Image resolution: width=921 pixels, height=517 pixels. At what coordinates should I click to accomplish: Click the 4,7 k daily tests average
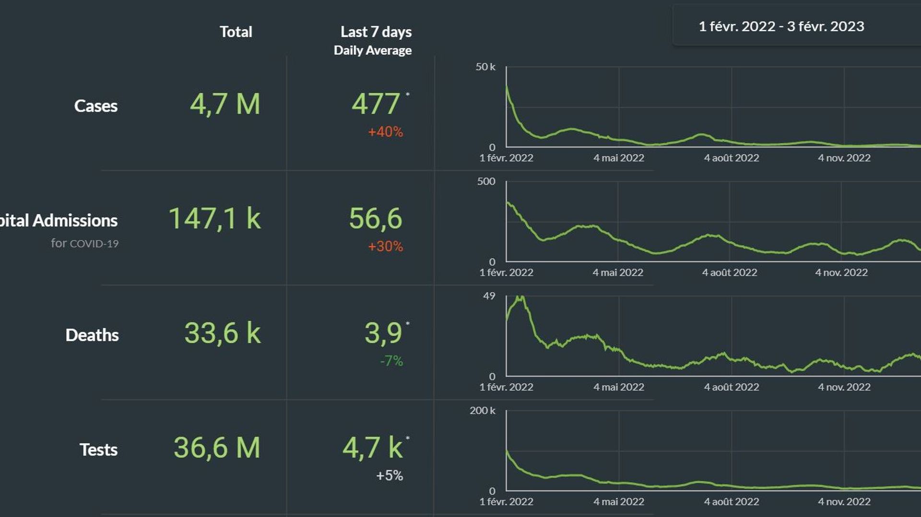[373, 448]
